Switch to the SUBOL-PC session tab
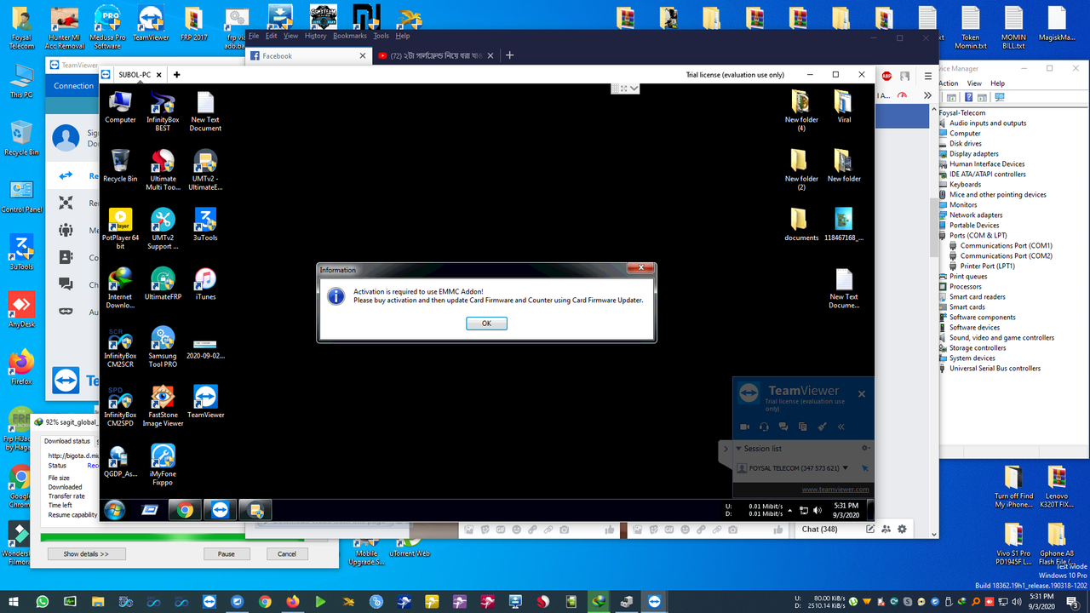The height and width of the screenshot is (613, 1090). [x=135, y=75]
